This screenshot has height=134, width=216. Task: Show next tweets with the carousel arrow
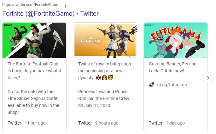(x=208, y=77)
